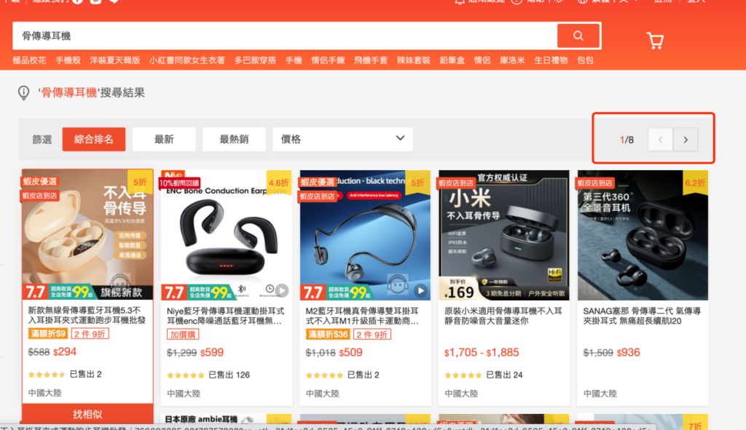Click the $509 discounted price
The width and height of the screenshot is (746, 430).
(350, 353)
